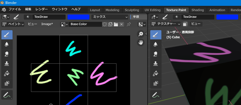
Task: Switch to the Animation workspace tab
Action: pyautogui.click(x=217, y=10)
